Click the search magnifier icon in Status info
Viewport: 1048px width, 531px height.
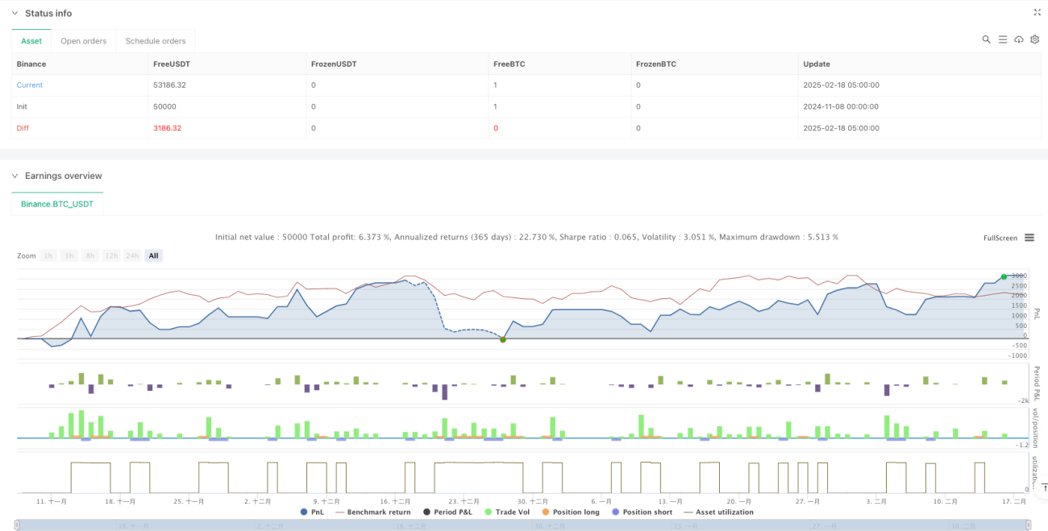(986, 39)
